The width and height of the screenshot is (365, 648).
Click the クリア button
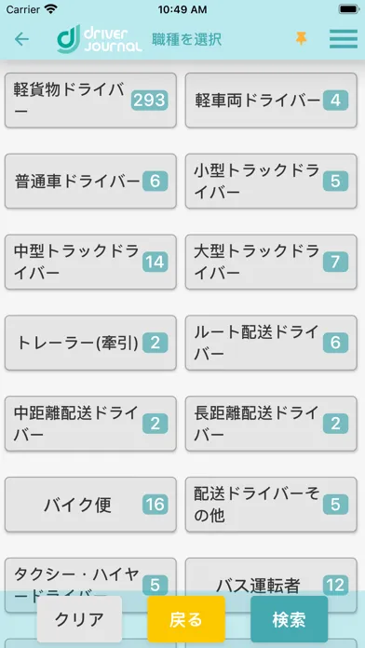point(79,619)
